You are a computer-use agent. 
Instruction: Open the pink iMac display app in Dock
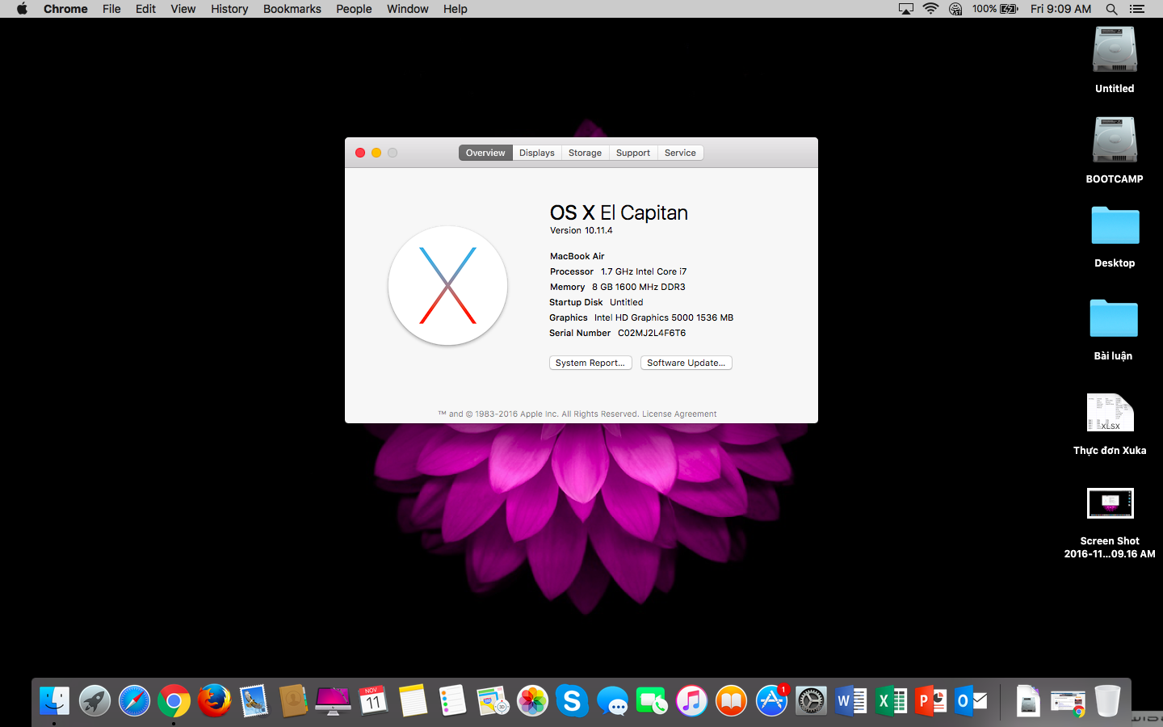pyautogui.click(x=333, y=700)
